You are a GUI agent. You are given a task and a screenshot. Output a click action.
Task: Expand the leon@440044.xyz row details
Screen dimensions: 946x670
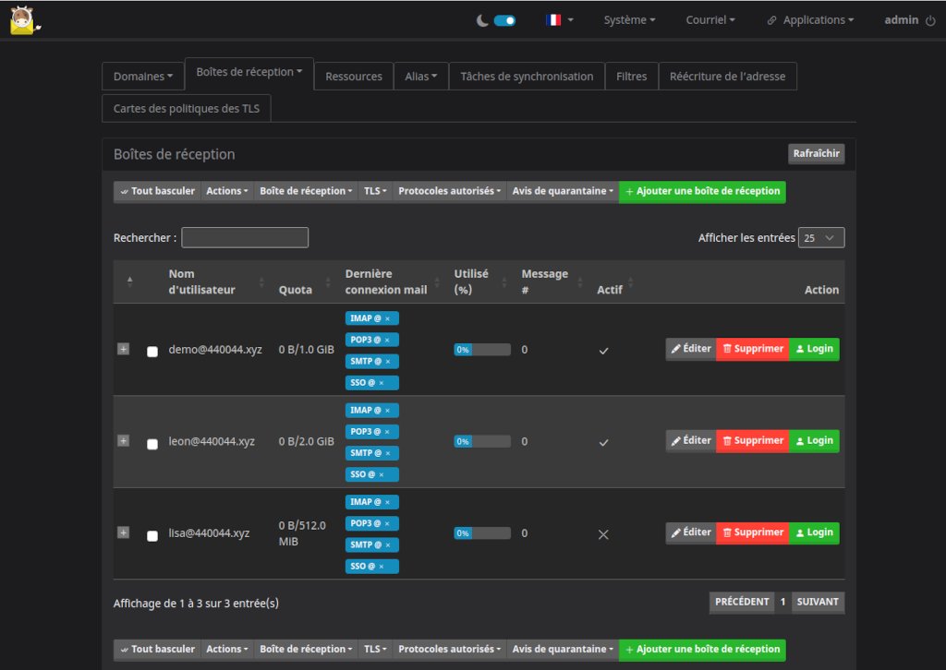(123, 441)
